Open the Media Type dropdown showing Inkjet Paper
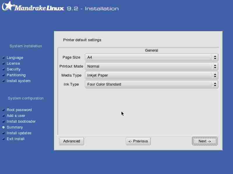This screenshot has height=174, width=233. coord(151,75)
